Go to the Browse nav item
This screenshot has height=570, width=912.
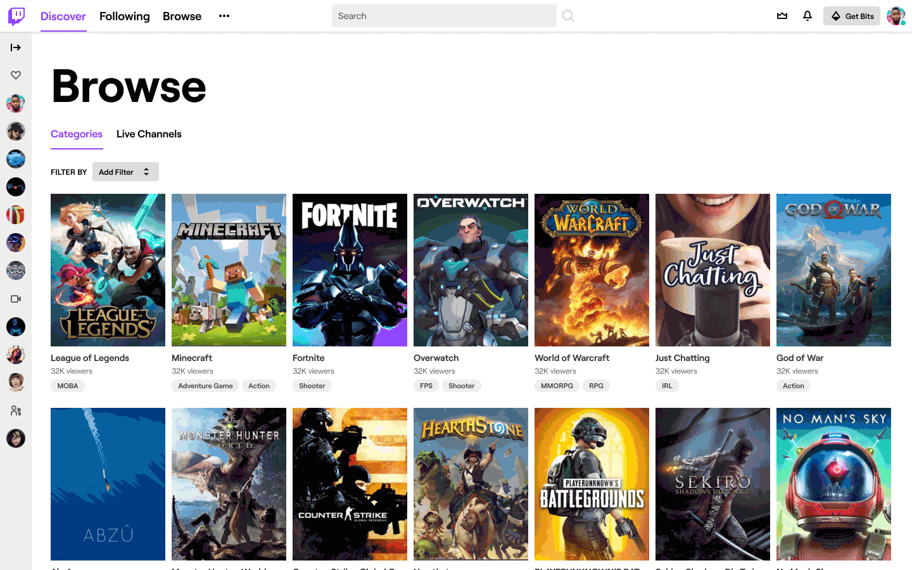point(182,16)
